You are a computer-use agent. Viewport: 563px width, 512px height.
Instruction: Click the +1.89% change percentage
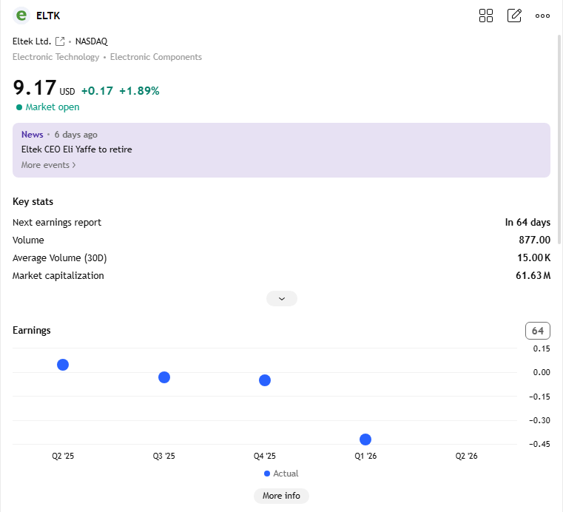139,91
